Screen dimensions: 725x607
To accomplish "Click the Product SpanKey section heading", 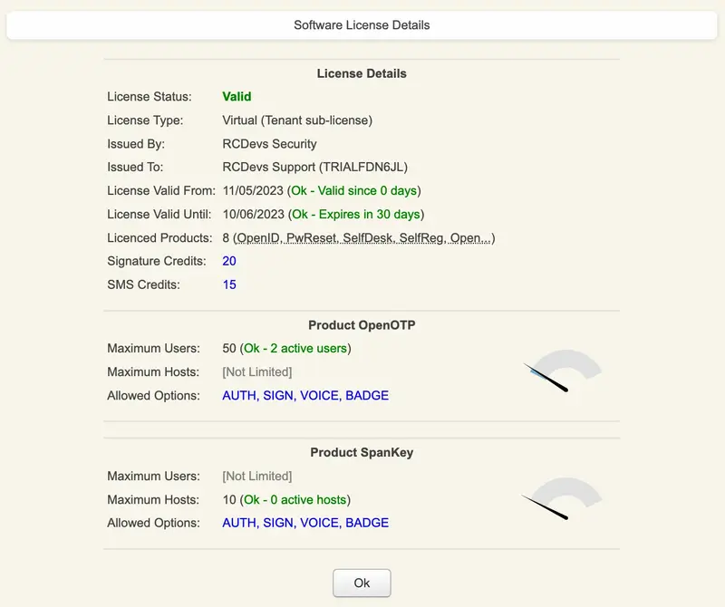I will coord(362,452).
